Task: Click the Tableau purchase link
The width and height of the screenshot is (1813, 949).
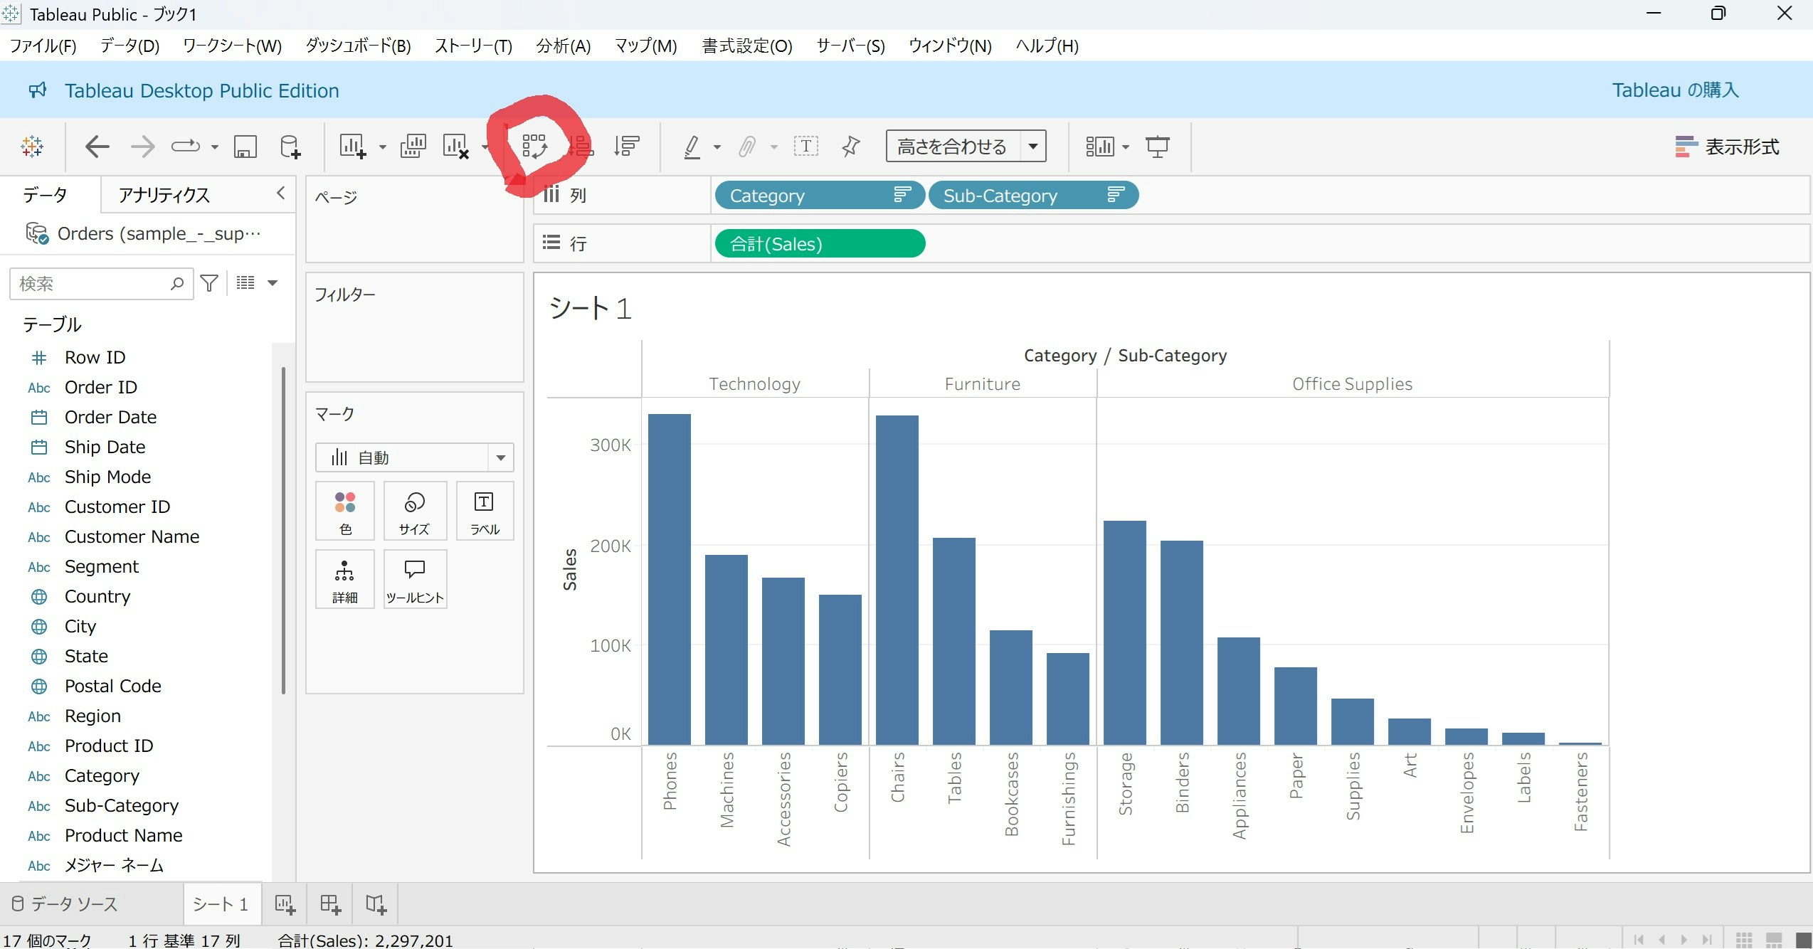Action: click(x=1675, y=90)
